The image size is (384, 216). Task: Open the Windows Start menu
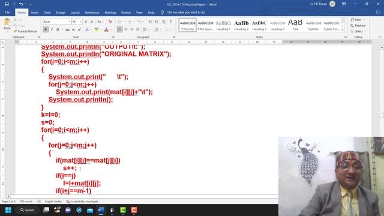(8, 210)
